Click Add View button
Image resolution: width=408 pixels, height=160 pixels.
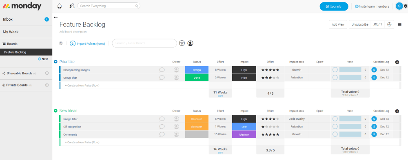[338, 24]
